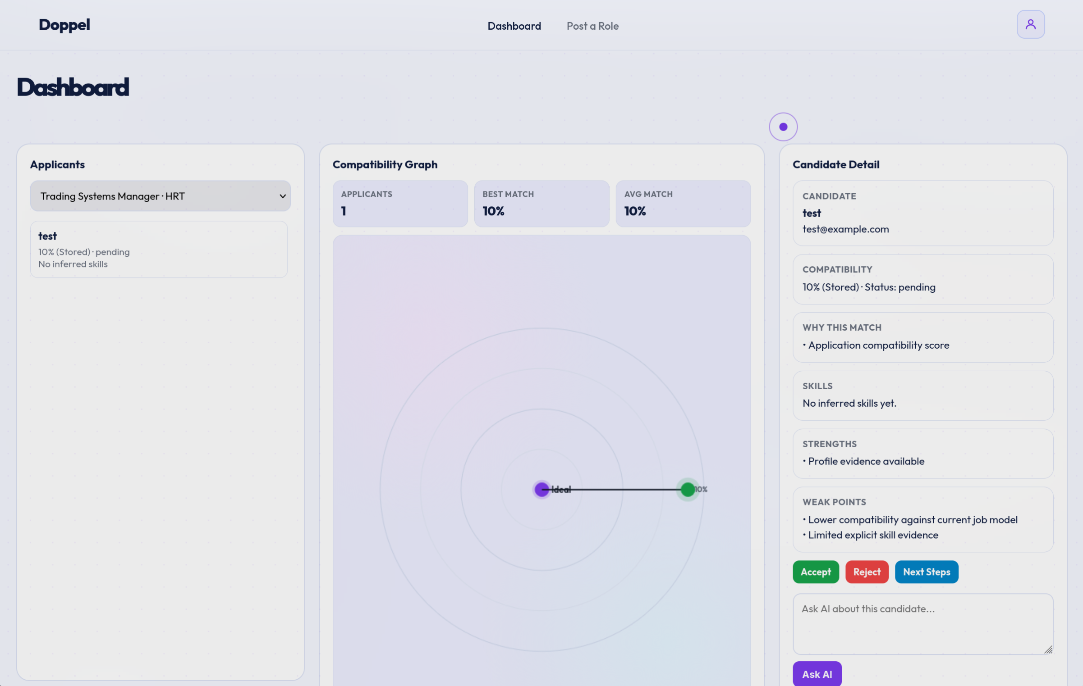Open the user profile icon
This screenshot has width=1083, height=686.
(1030, 24)
